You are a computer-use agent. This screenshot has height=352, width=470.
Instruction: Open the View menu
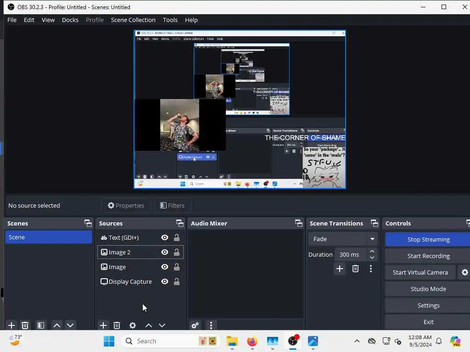pyautogui.click(x=48, y=20)
